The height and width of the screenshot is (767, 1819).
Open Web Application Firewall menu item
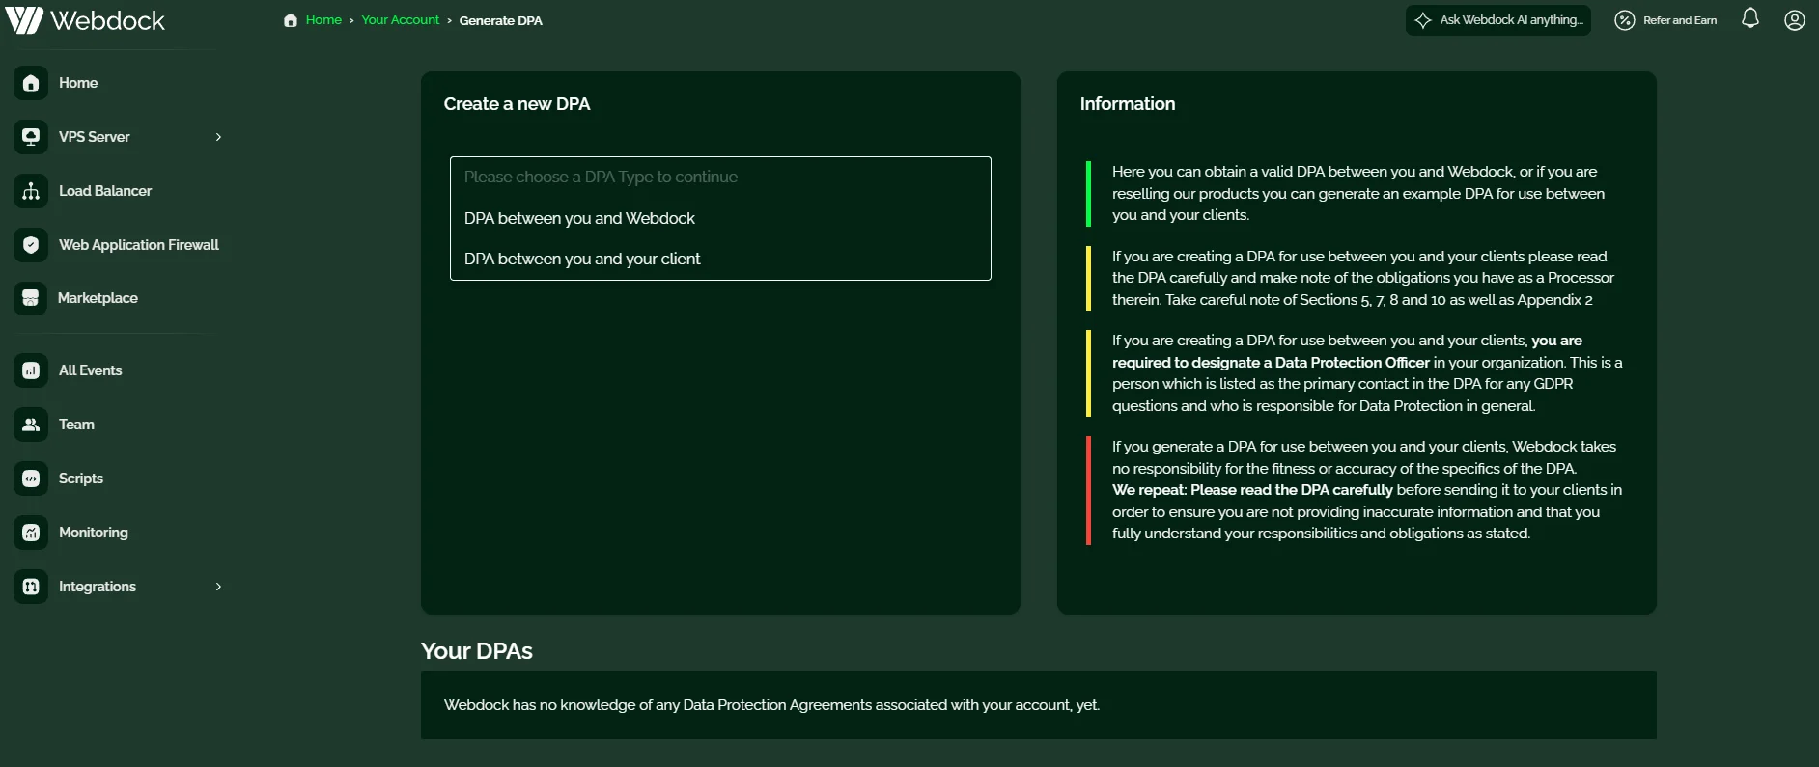coord(139,245)
